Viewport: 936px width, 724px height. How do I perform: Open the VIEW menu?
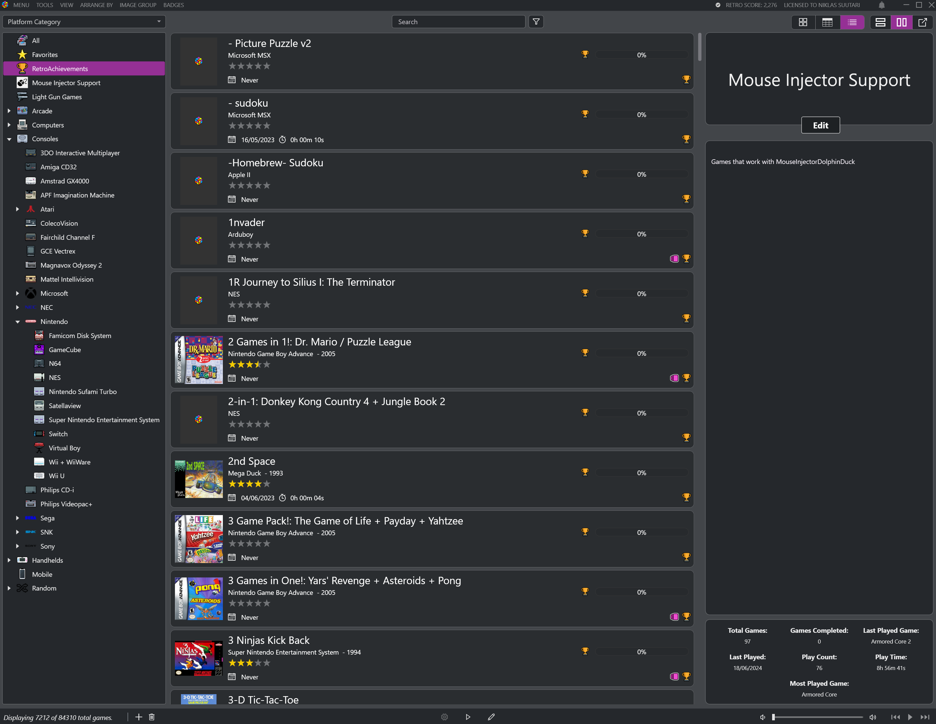(x=66, y=5)
